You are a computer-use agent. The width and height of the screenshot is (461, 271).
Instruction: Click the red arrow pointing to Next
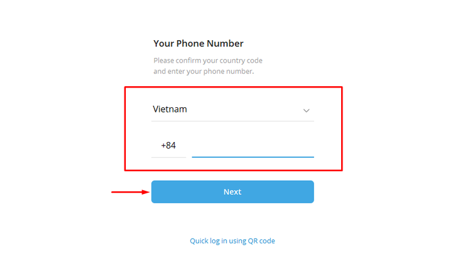pos(130,192)
